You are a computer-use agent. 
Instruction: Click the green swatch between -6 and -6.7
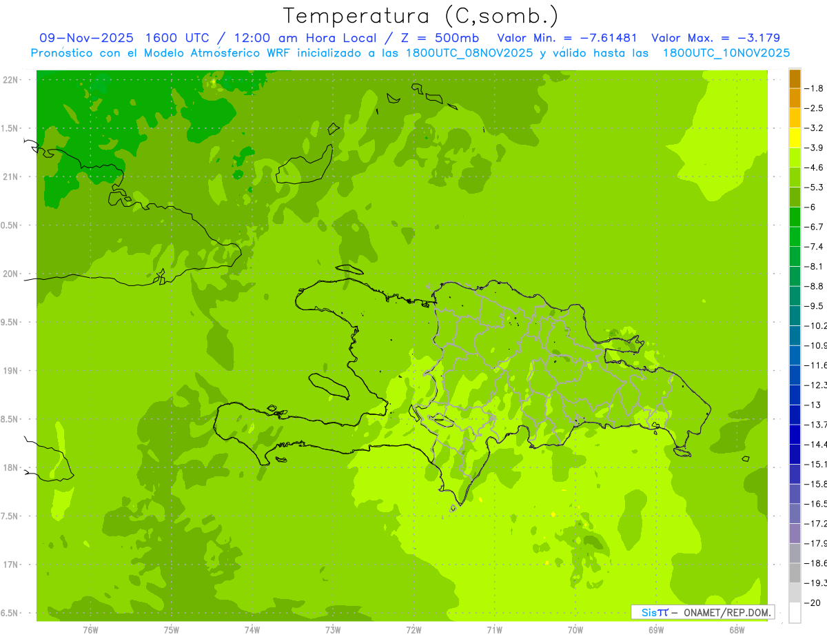795,217
